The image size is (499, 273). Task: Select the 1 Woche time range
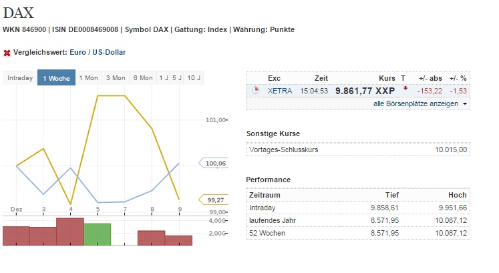(x=56, y=78)
